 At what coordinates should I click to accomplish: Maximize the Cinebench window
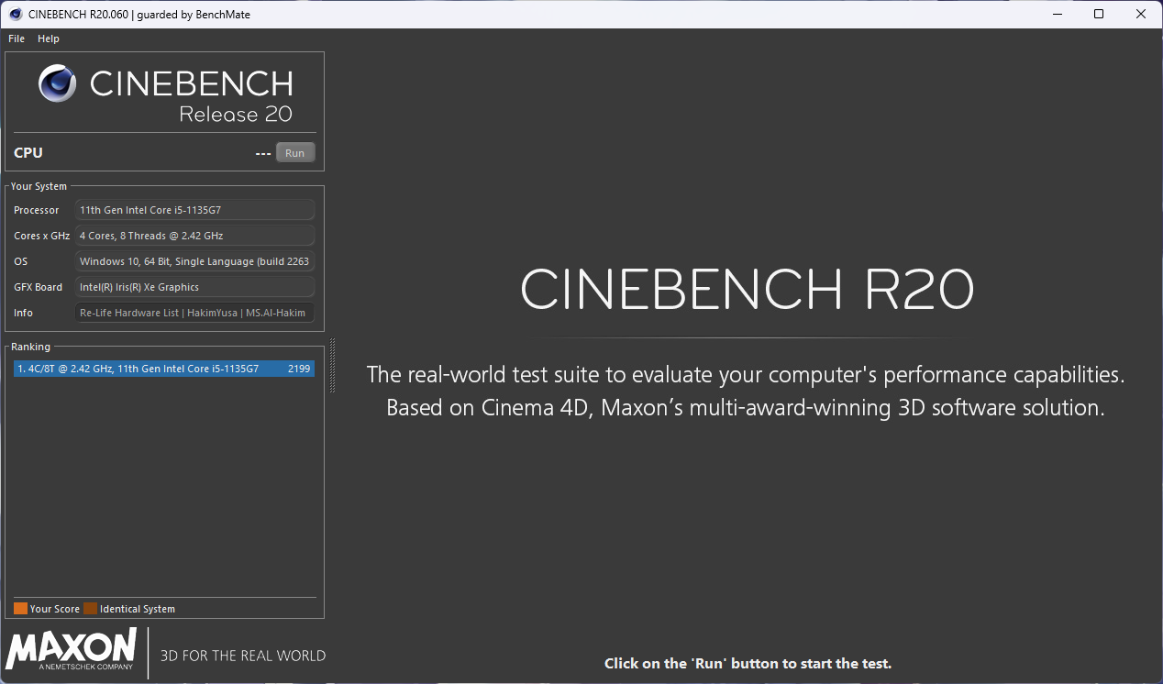[x=1099, y=14]
